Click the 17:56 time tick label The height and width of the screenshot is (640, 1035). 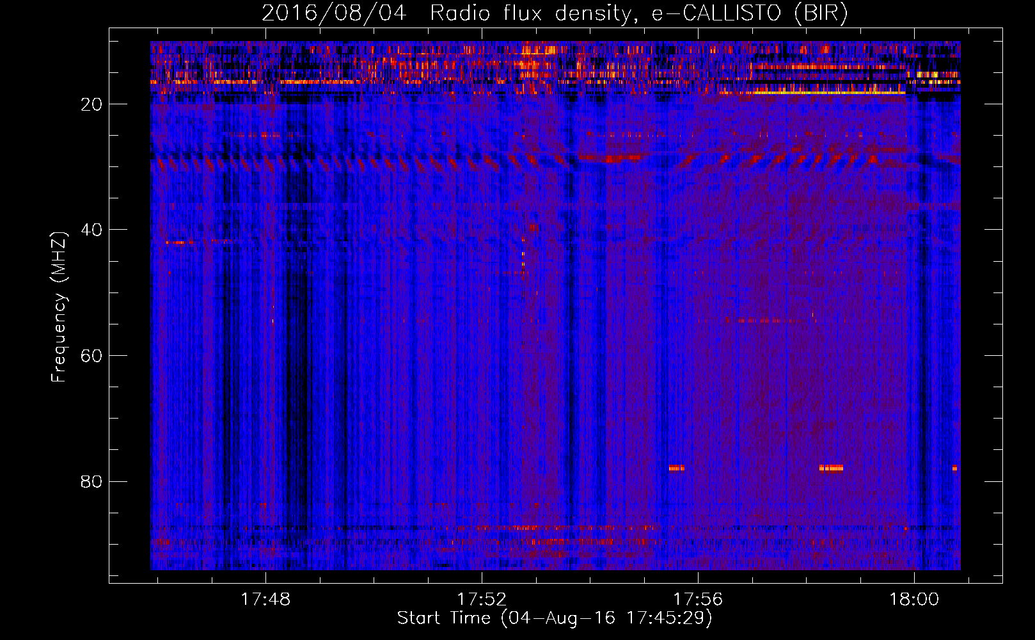pyautogui.click(x=698, y=599)
